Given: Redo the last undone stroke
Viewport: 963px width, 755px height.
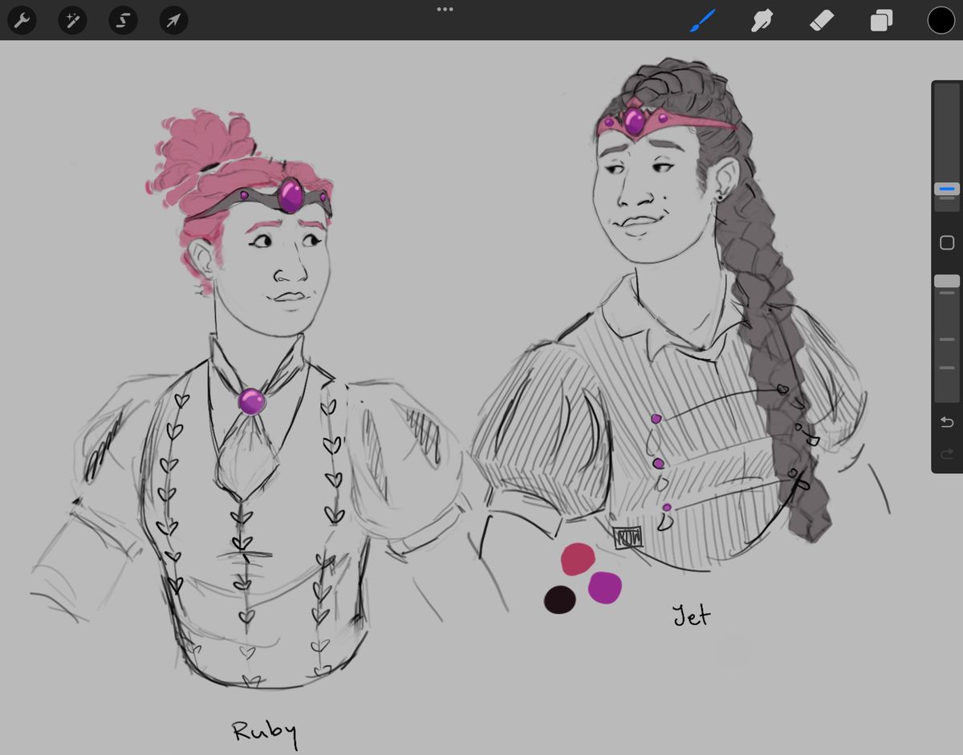Looking at the screenshot, I should [947, 456].
